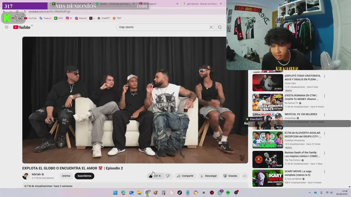Open 'SCARY MOVIE: La saga completa' thumbnail
Image resolution: width=351 pixels, height=197 pixels.
coord(268,178)
